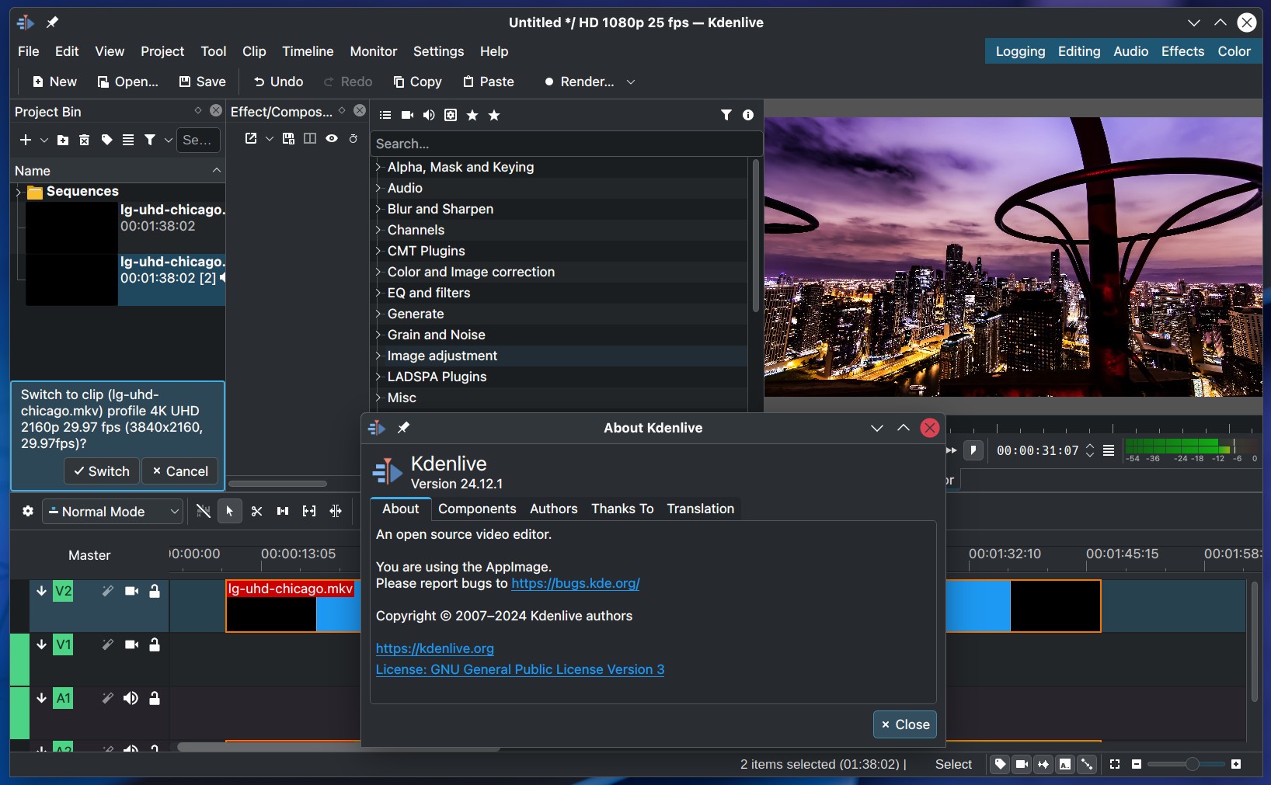Open Components tab in About Kdenlive
This screenshot has width=1271, height=785.
[x=477, y=509]
